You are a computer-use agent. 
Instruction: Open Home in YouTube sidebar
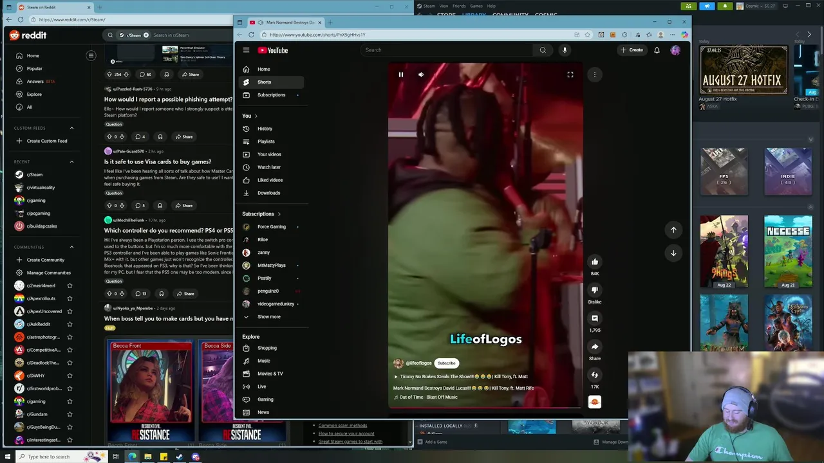tap(271, 69)
